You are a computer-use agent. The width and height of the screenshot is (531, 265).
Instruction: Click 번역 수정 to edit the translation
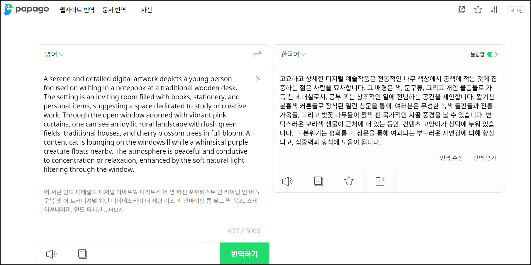tap(451, 158)
